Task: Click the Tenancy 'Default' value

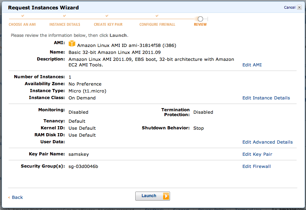Action: click(77, 121)
